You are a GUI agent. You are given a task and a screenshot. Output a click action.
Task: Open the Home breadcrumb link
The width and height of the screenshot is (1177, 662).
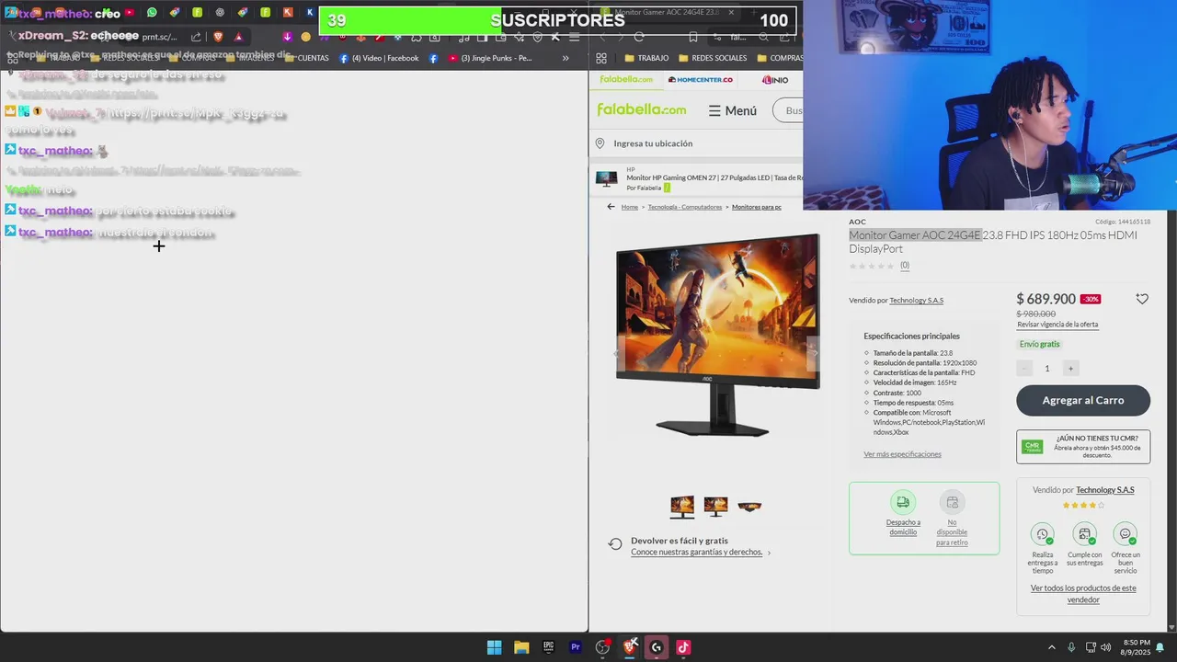click(629, 207)
